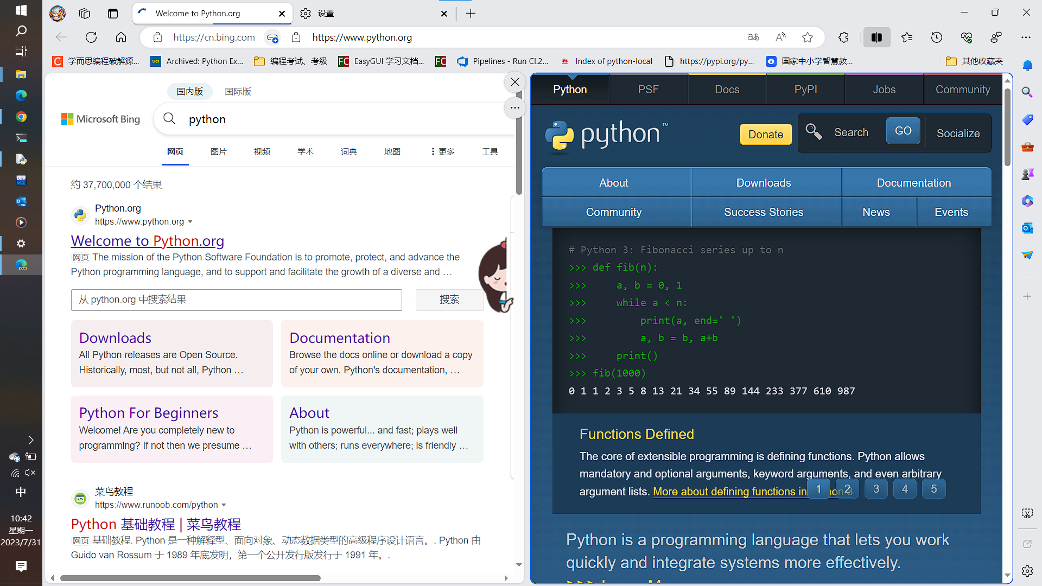Close the left split pane

tap(515, 82)
